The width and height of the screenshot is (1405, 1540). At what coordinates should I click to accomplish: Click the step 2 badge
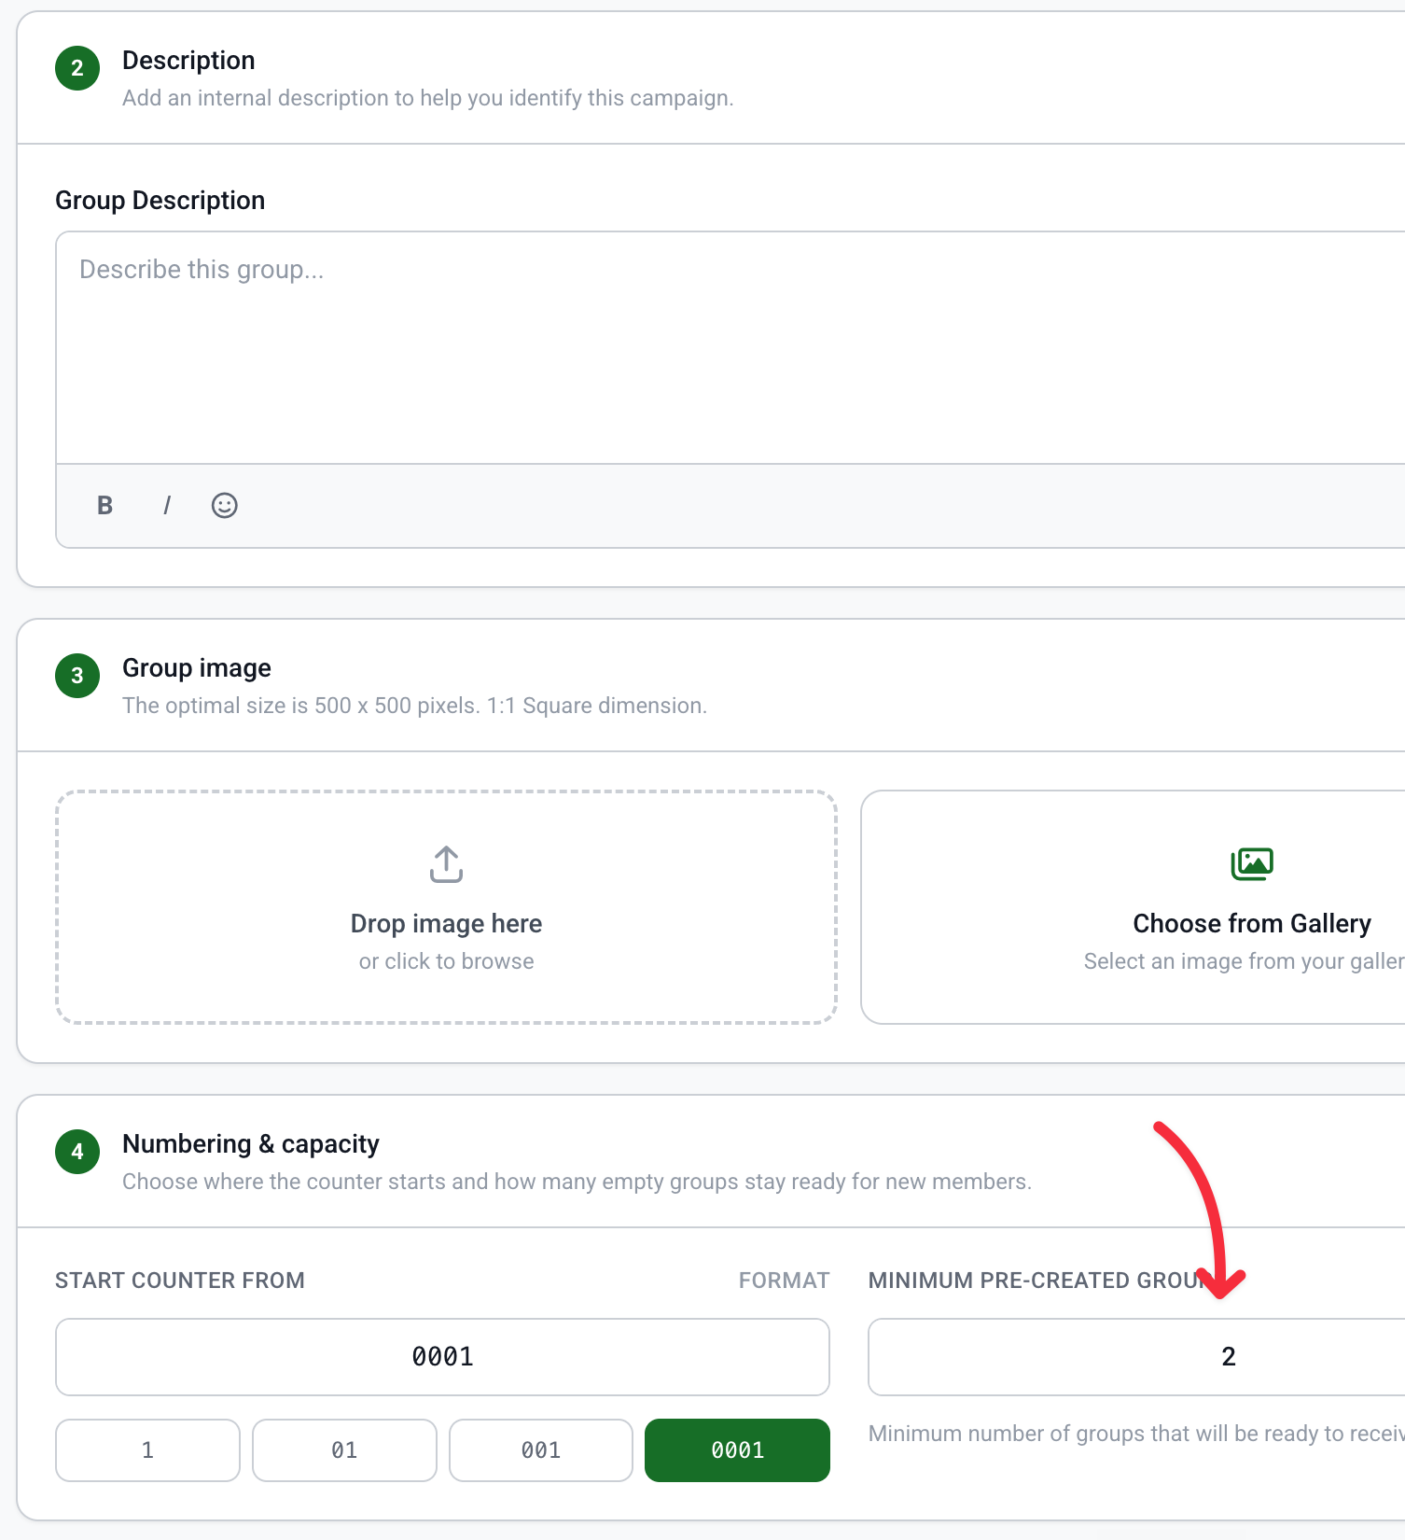[77, 68]
